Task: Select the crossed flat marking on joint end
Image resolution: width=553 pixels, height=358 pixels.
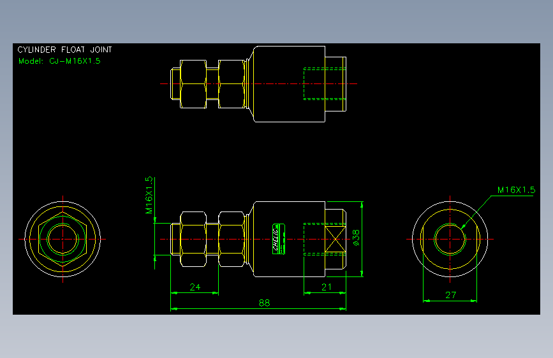Action: [335, 240]
